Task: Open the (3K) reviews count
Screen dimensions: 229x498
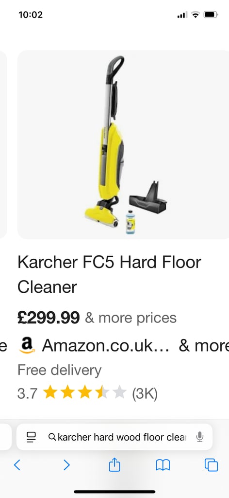Action: pos(145,394)
